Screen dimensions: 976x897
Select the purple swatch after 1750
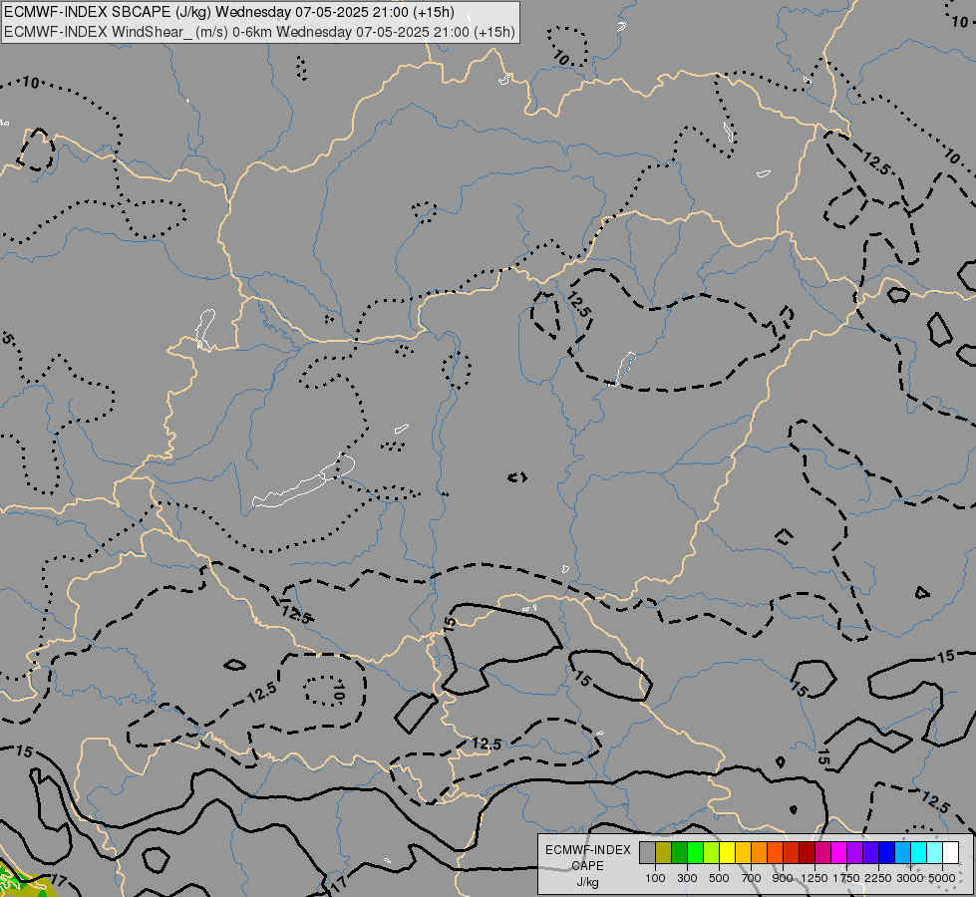855,852
